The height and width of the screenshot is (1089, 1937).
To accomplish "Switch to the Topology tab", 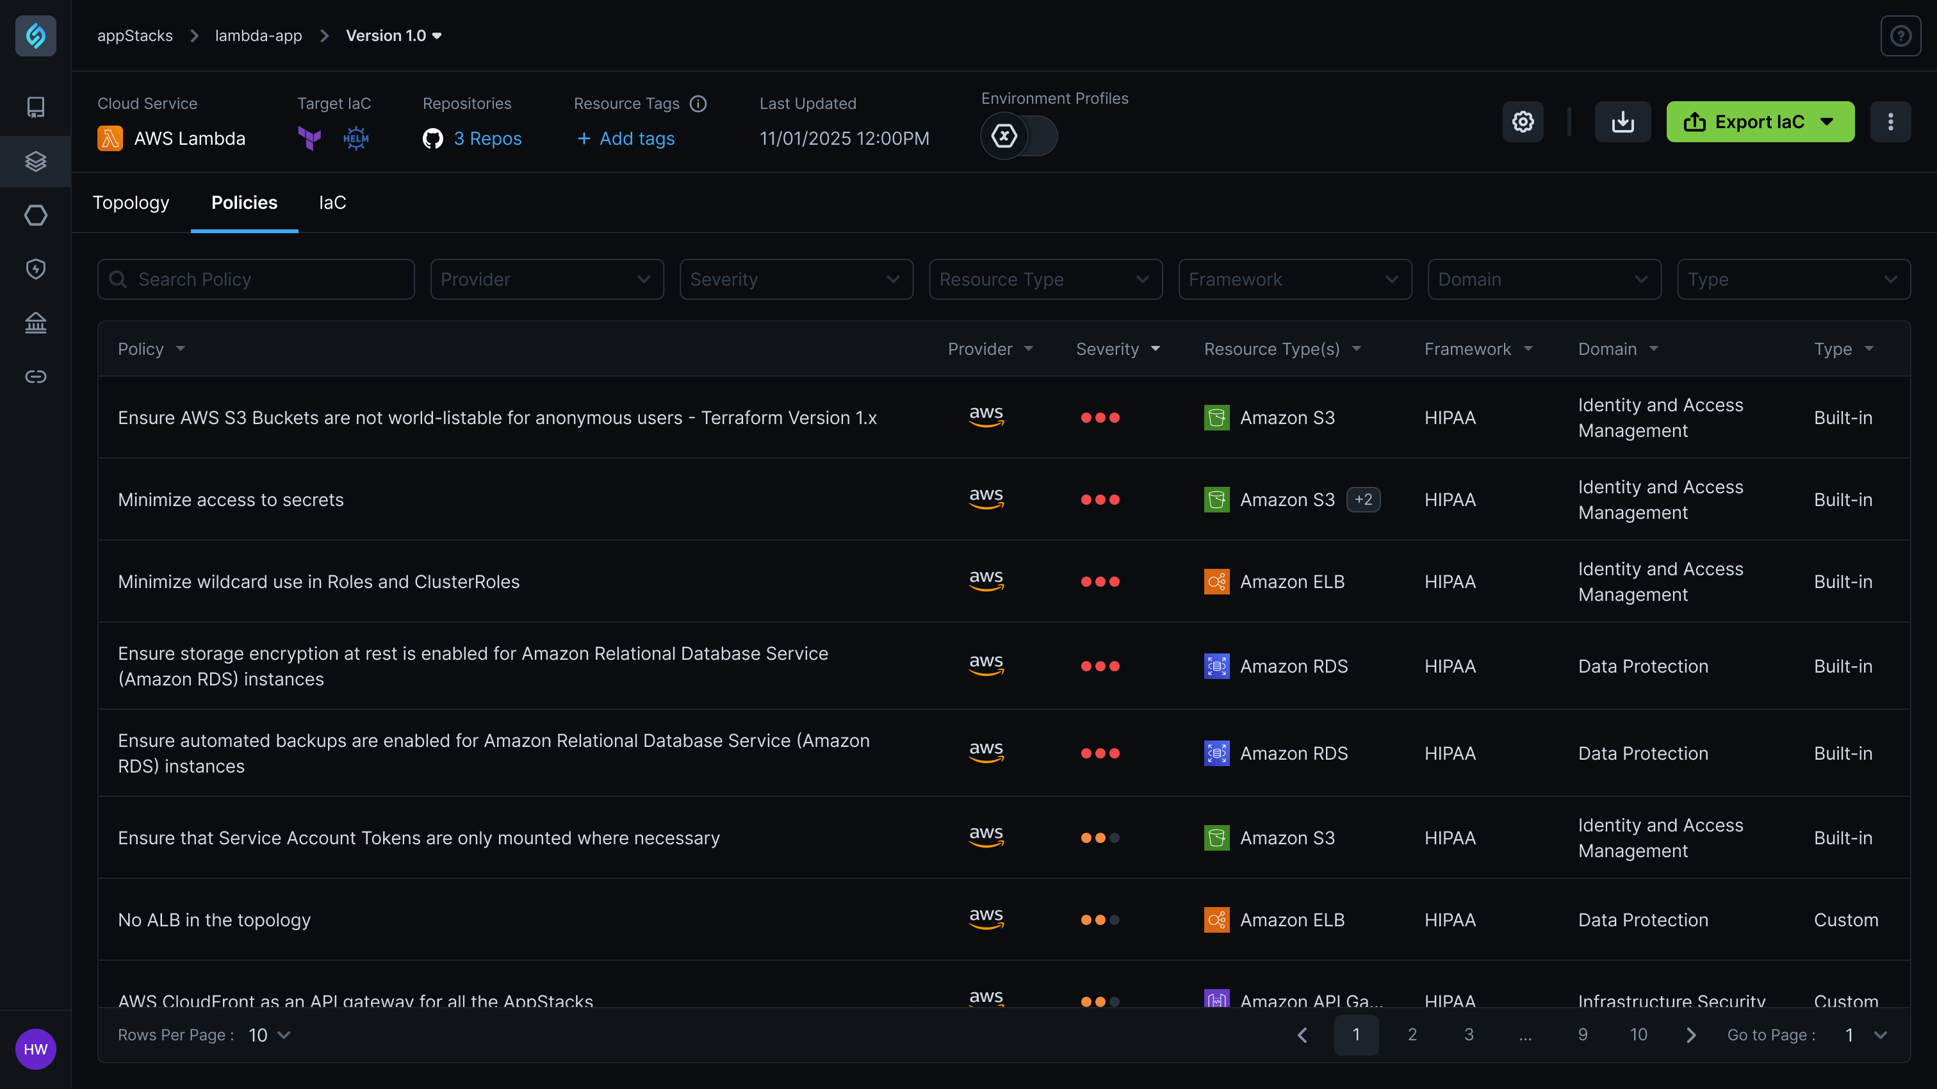I will (131, 202).
